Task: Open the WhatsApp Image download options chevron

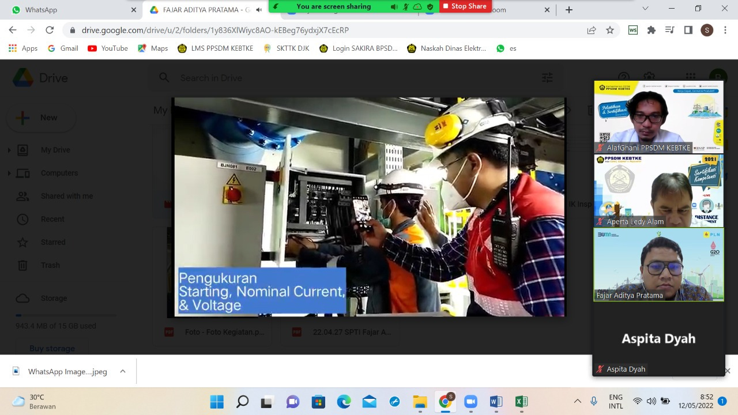Action: [x=122, y=372]
